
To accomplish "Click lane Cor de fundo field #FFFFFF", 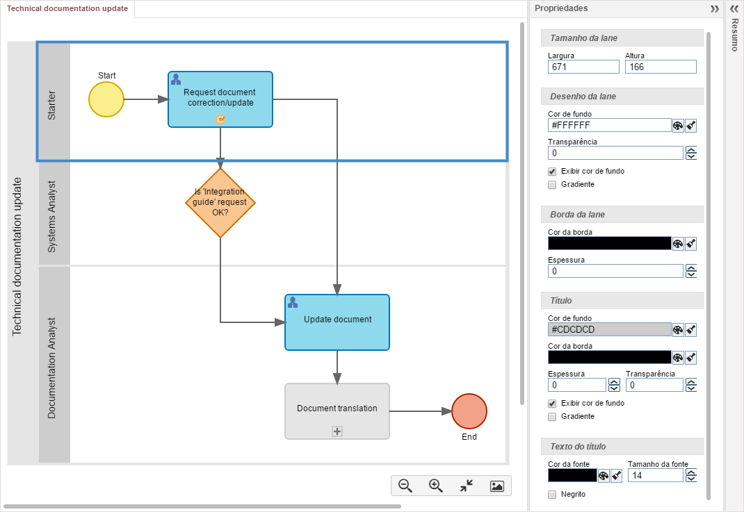I will (609, 125).
